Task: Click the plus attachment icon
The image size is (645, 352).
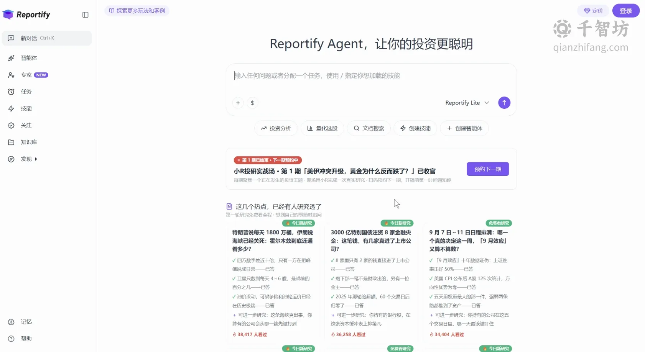Action: 238,103
